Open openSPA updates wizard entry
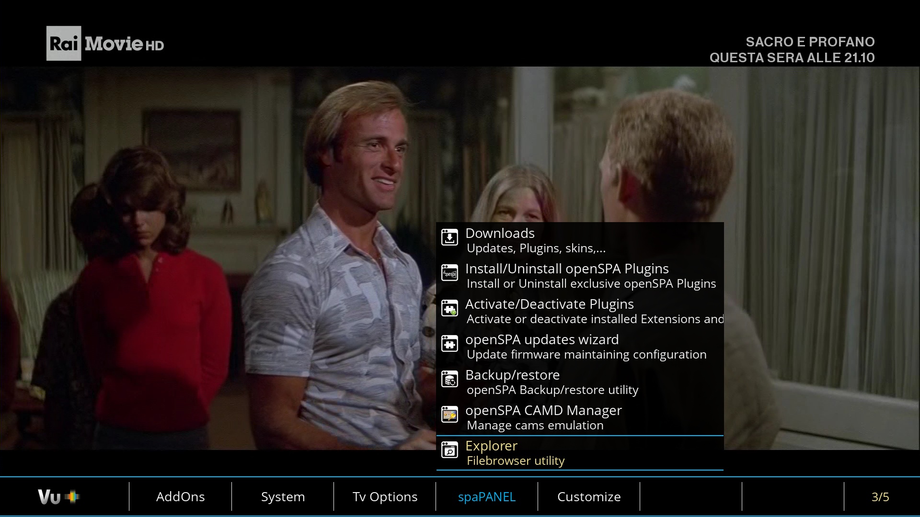This screenshot has width=920, height=517. coord(580,346)
